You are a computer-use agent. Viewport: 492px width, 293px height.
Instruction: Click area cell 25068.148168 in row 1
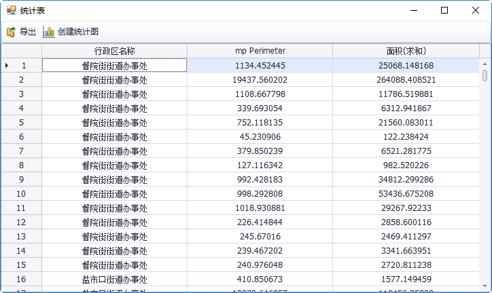[406, 65]
